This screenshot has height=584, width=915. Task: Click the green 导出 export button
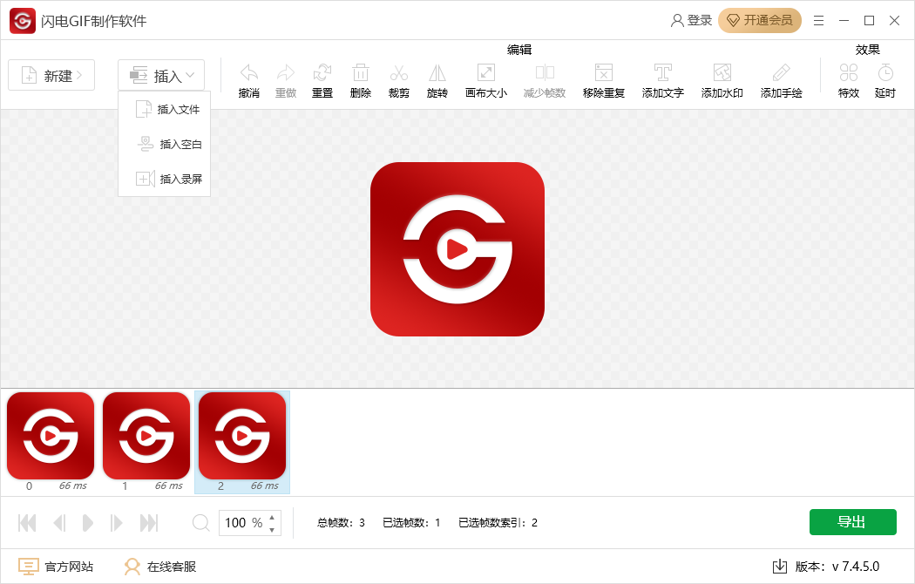tap(852, 521)
